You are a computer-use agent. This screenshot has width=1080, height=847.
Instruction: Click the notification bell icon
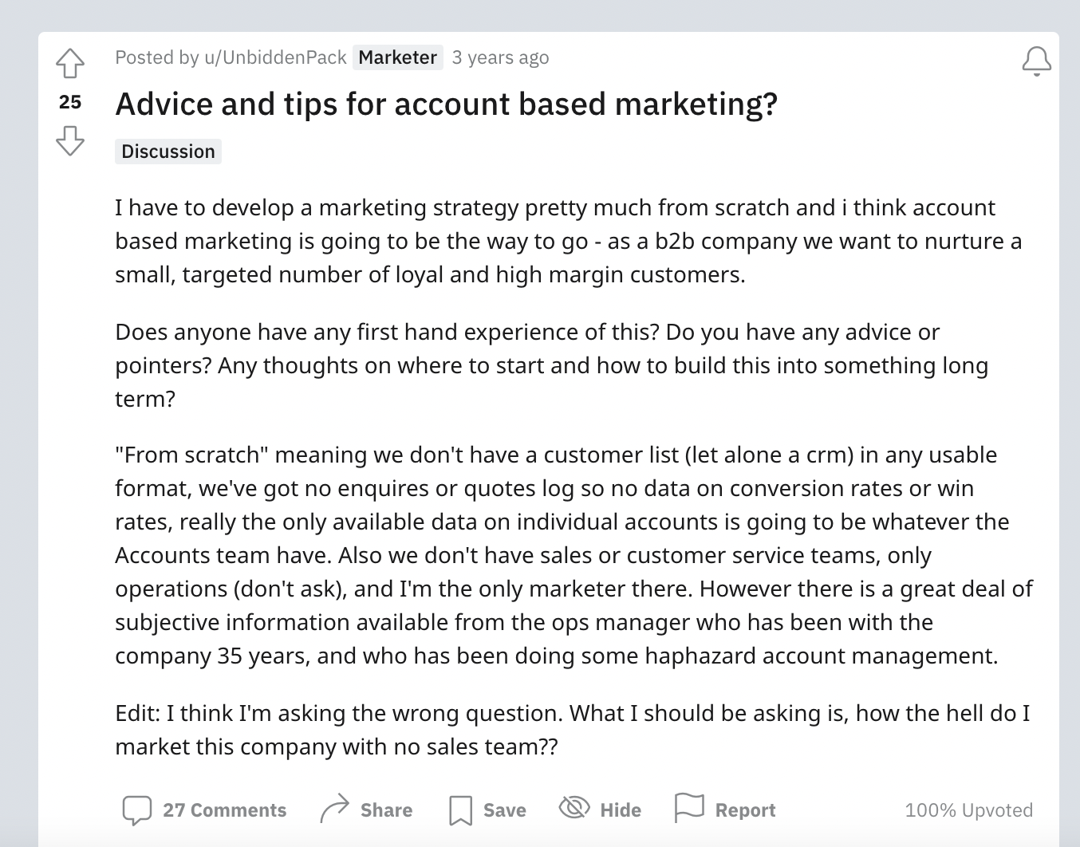tap(1036, 61)
